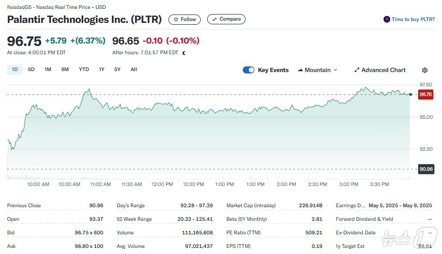Click the after-hours moon icon

click(184, 53)
